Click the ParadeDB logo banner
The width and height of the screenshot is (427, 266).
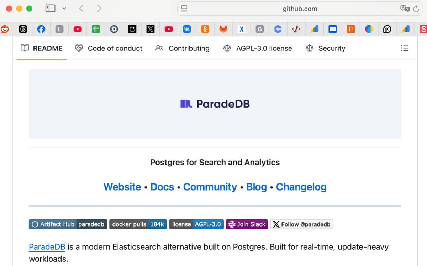[x=215, y=104]
